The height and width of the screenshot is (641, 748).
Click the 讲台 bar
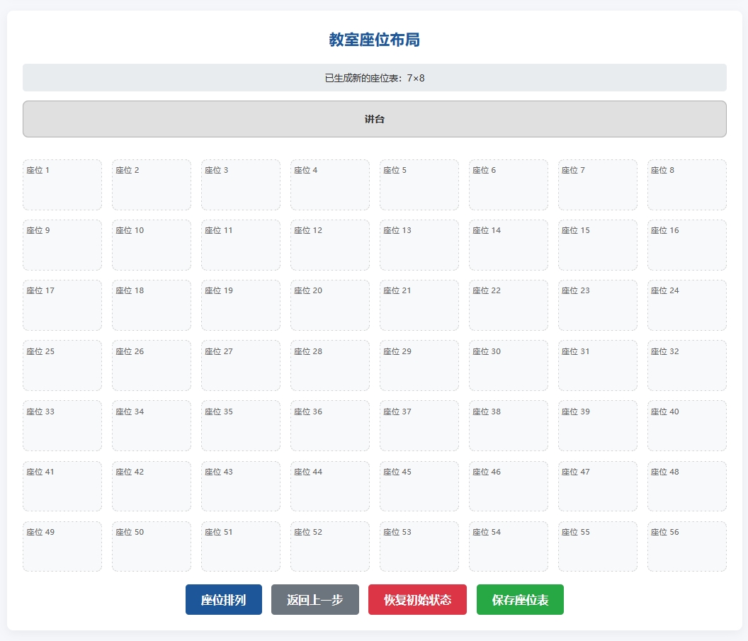click(375, 119)
